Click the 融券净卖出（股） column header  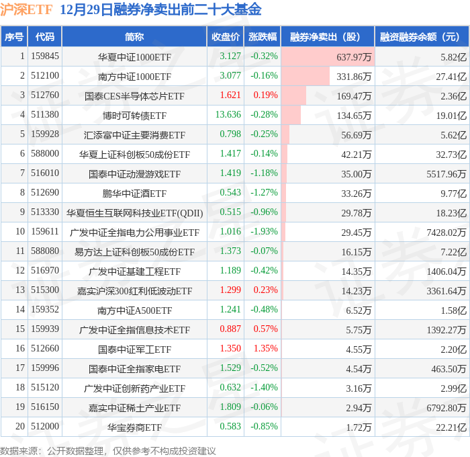(328, 36)
